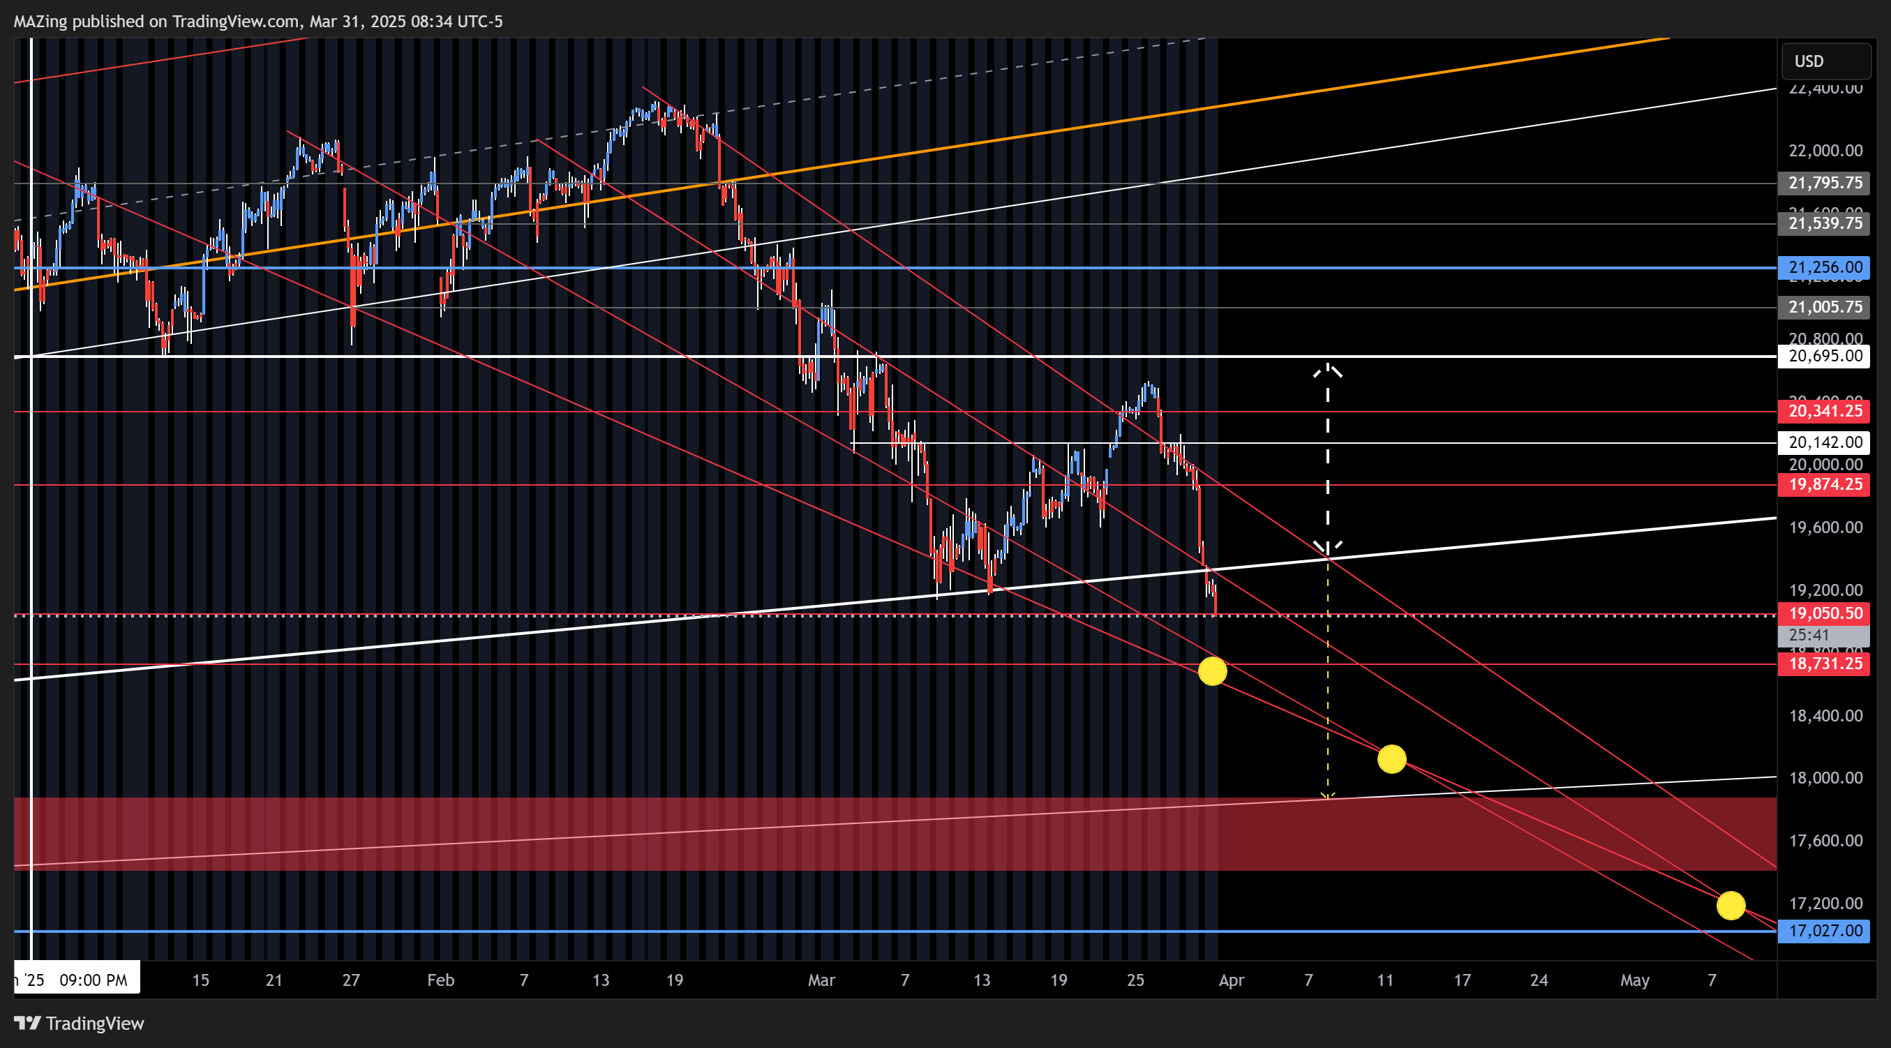Select the white 20,695.00 price label
This screenshot has height=1048, width=1891.
1823,356
